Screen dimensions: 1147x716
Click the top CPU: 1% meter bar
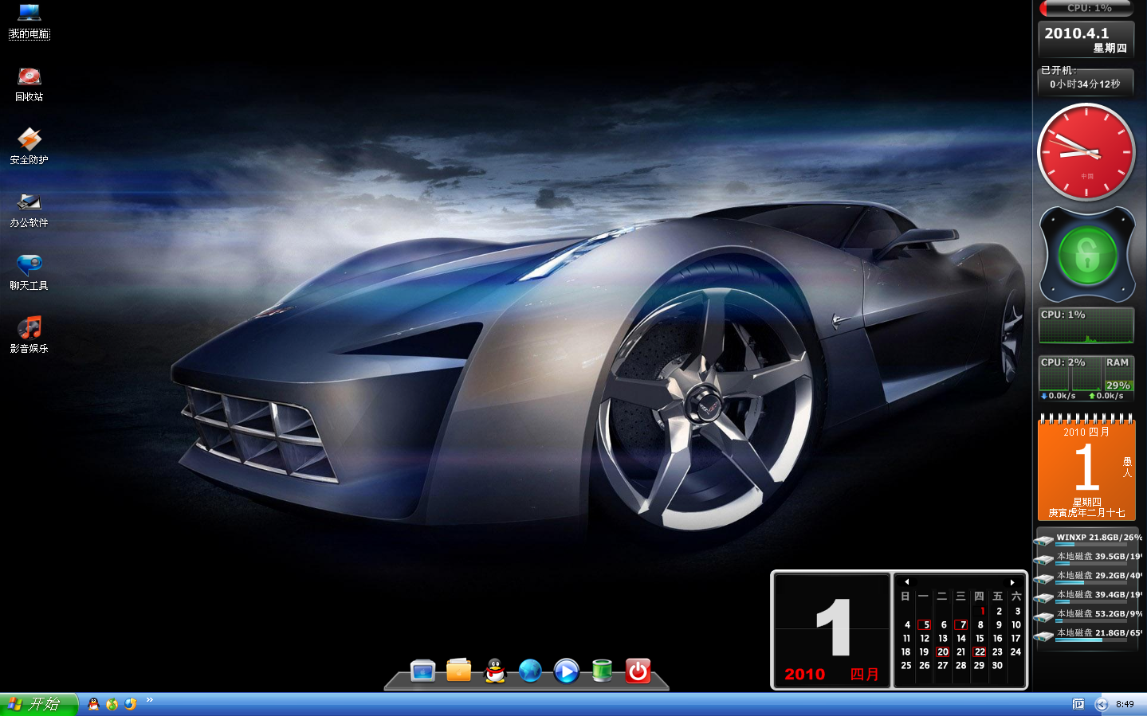pos(1086,8)
